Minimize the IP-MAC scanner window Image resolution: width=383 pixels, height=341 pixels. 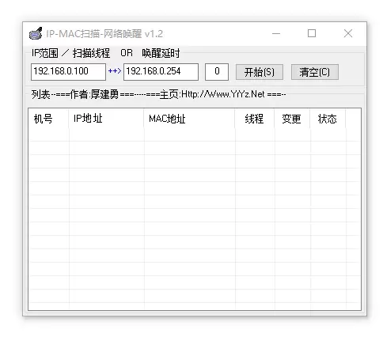tap(276, 33)
